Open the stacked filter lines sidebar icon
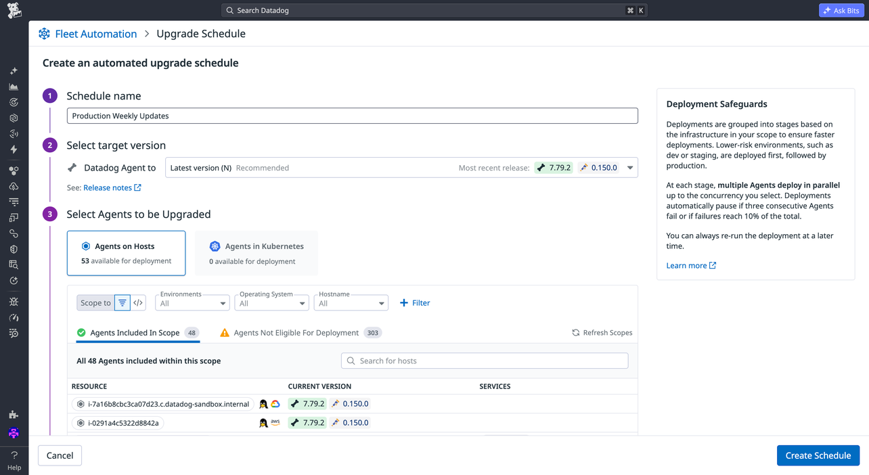 (x=14, y=202)
